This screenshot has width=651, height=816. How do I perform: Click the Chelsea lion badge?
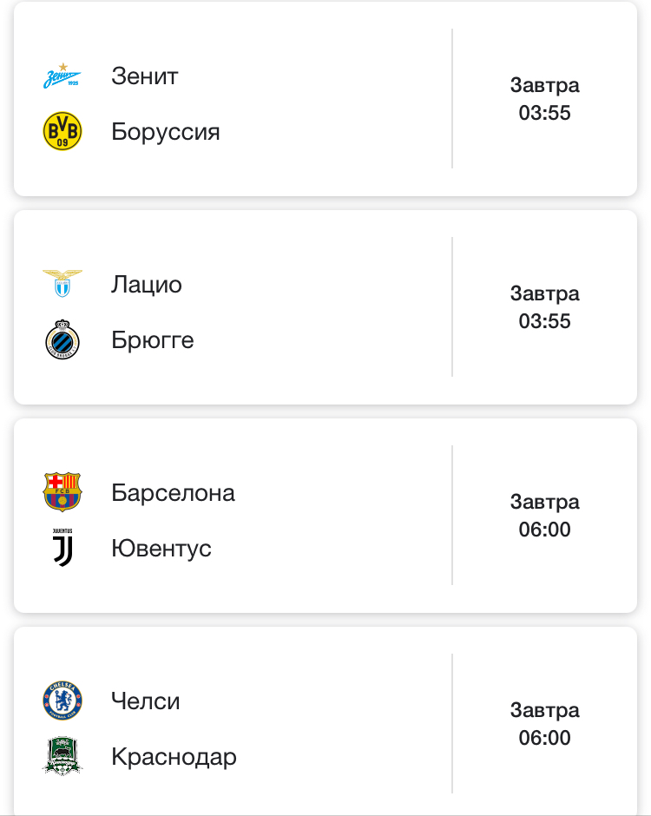(62, 701)
